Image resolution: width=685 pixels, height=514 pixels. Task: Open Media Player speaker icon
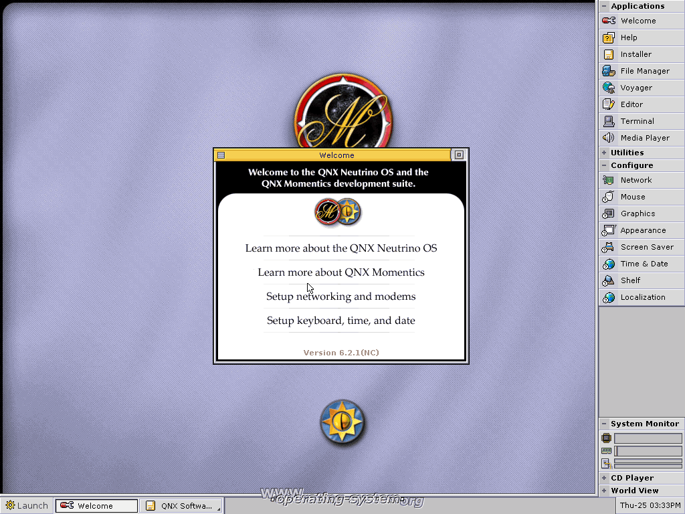tap(609, 138)
